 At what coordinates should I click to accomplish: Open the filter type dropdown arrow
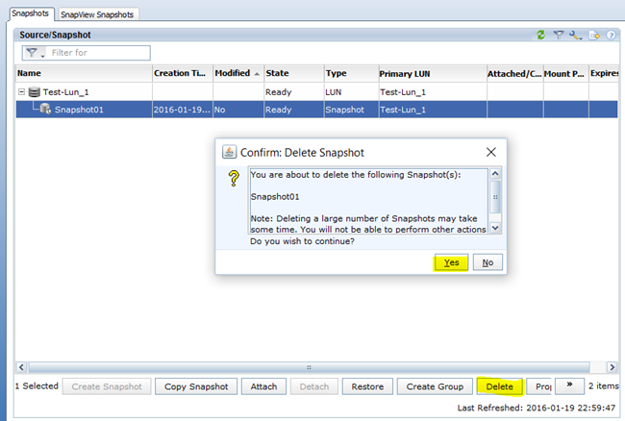(42, 56)
